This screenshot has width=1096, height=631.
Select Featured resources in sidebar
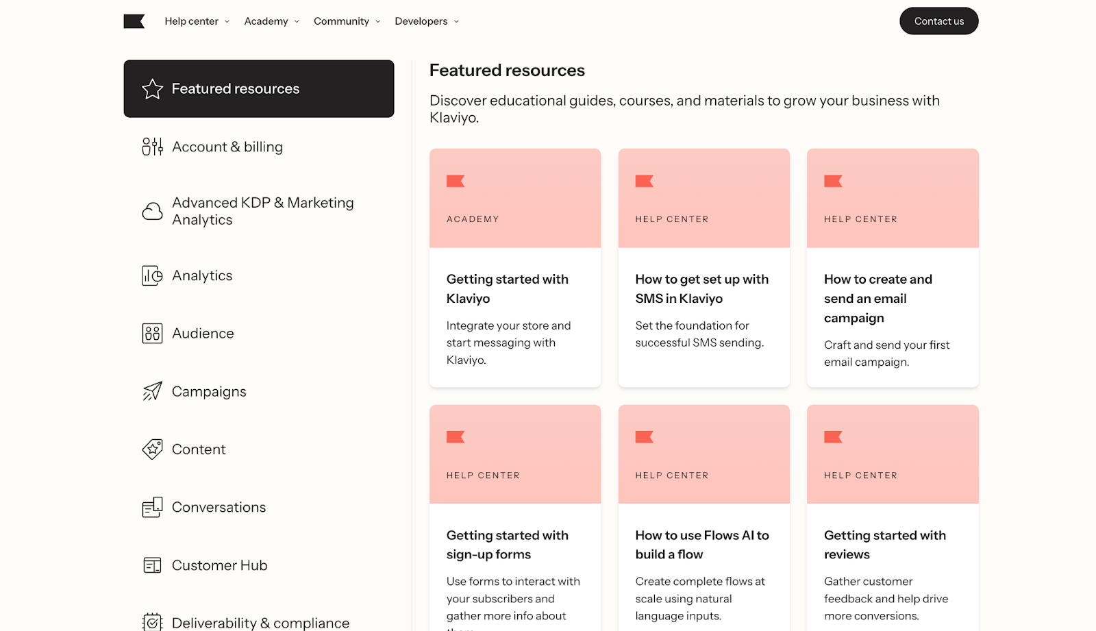pyautogui.click(x=259, y=89)
